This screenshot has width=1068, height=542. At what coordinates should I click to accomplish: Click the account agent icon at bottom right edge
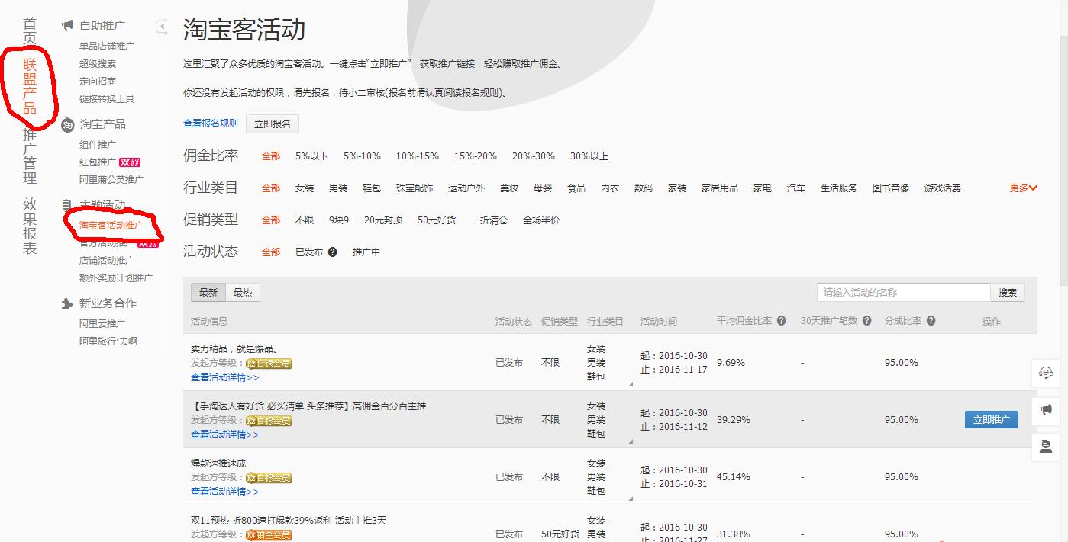pos(1047,447)
